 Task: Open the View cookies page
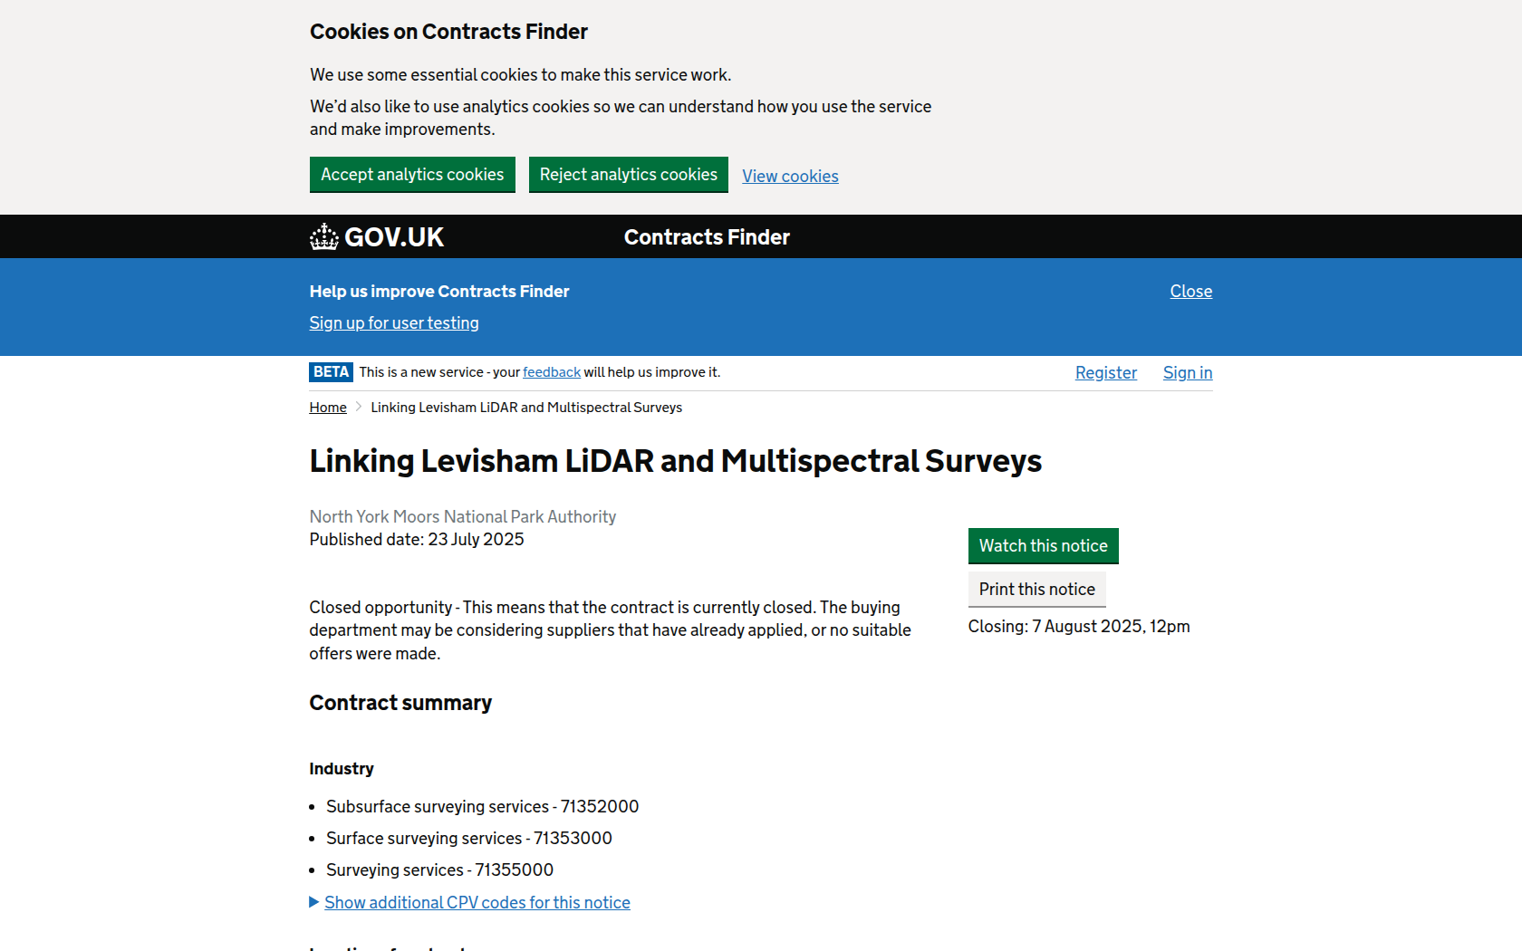(x=789, y=176)
